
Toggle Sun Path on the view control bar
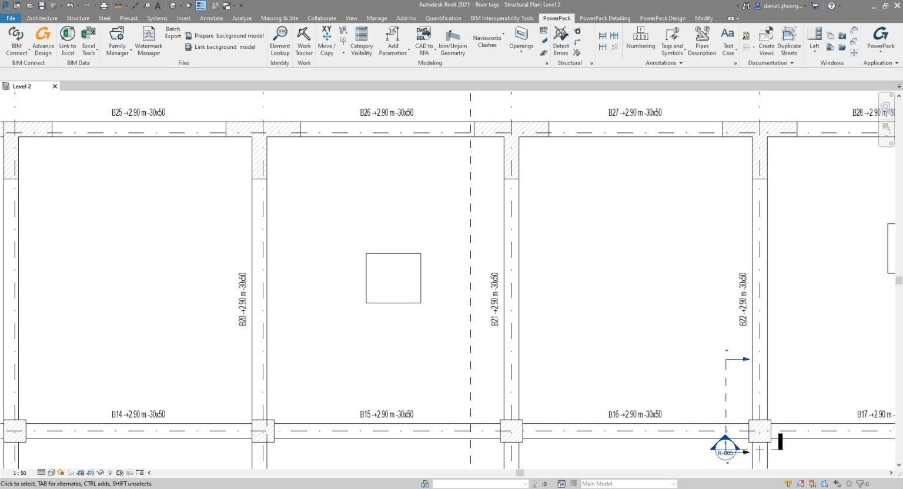[61, 473]
